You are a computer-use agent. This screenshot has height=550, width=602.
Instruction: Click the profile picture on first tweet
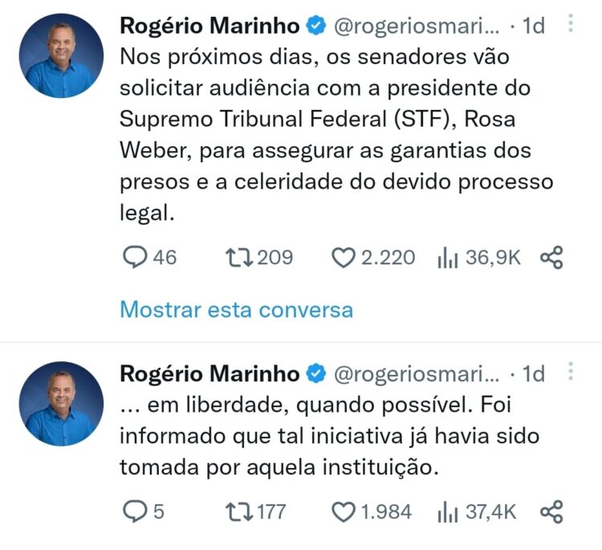[x=61, y=55]
